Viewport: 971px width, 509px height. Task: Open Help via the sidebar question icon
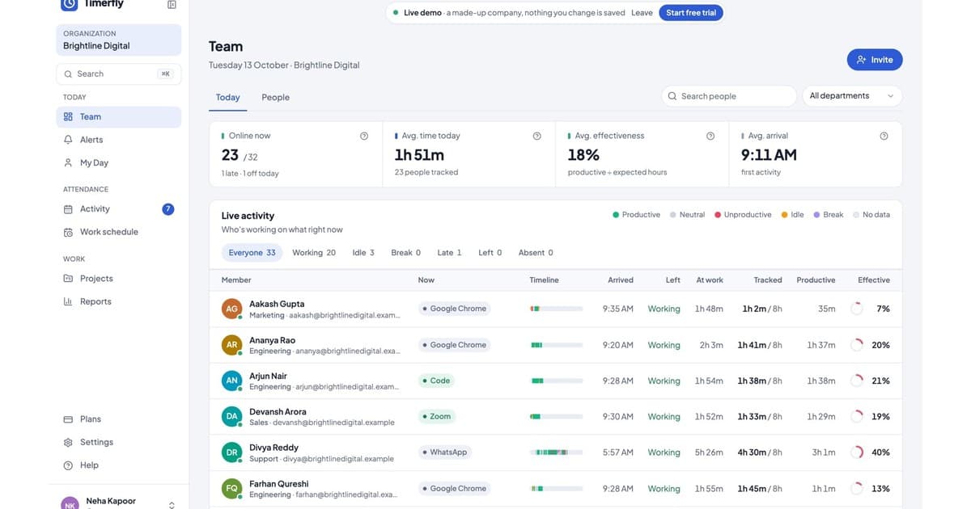(x=68, y=465)
